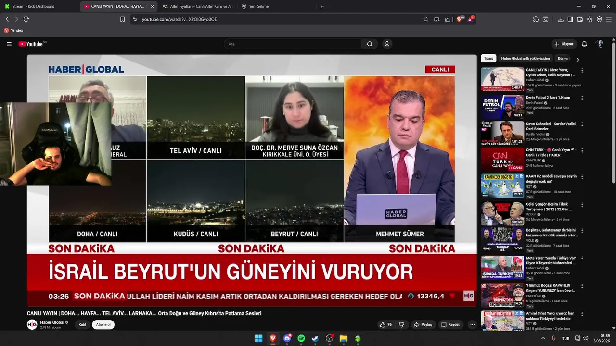Open options for Celal Şengör-Besim Tibuk video
616x346 pixels.
pos(582,205)
